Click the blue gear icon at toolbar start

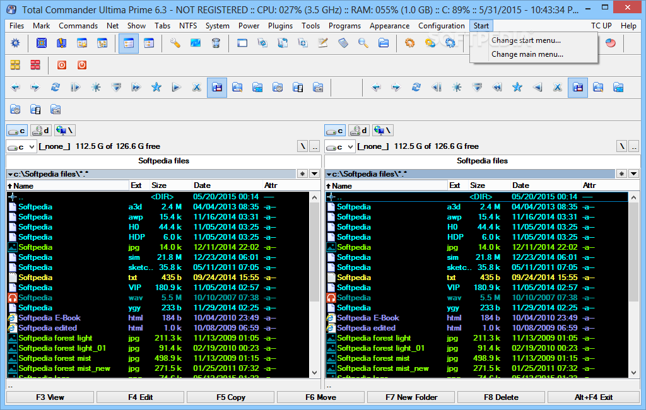15,43
